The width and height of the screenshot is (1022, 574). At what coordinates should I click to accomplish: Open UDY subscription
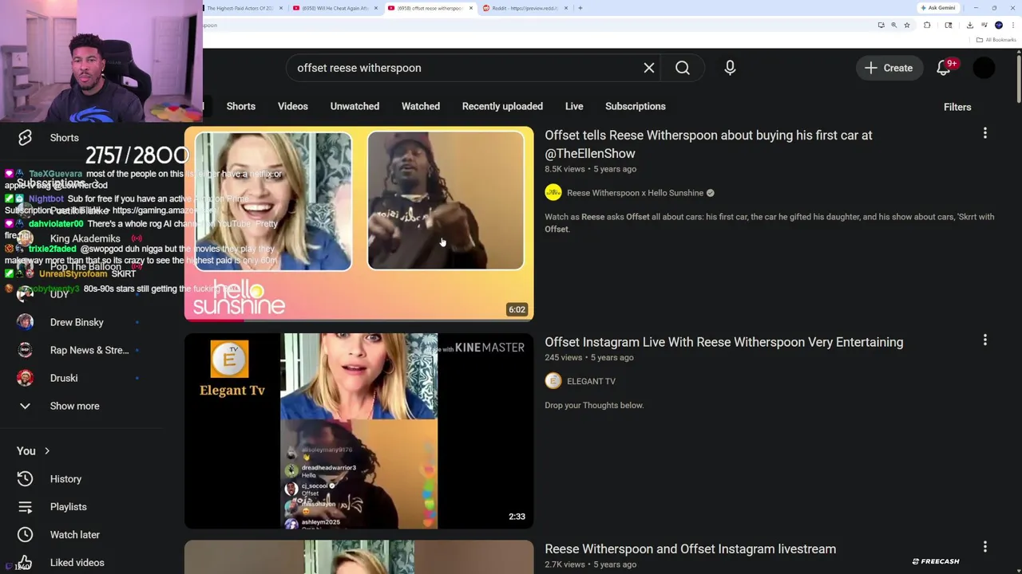[x=59, y=294]
